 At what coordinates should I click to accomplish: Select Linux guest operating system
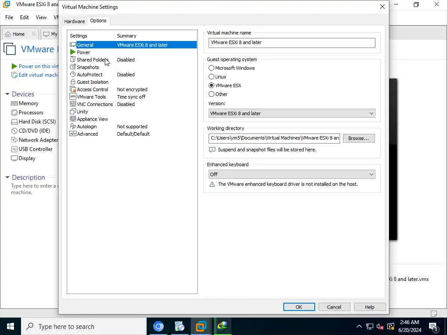[211, 77]
